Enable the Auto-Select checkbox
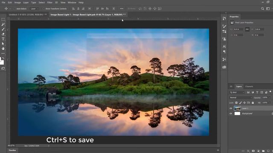Image resolution: width=273 pixels, height=153 pixels. pyautogui.click(x=15, y=8)
